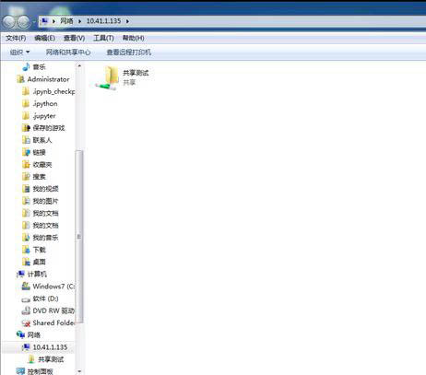The height and width of the screenshot is (375, 426).
Task: Open dropdown arrow after 网络 in address bar
Action: tap(80, 21)
